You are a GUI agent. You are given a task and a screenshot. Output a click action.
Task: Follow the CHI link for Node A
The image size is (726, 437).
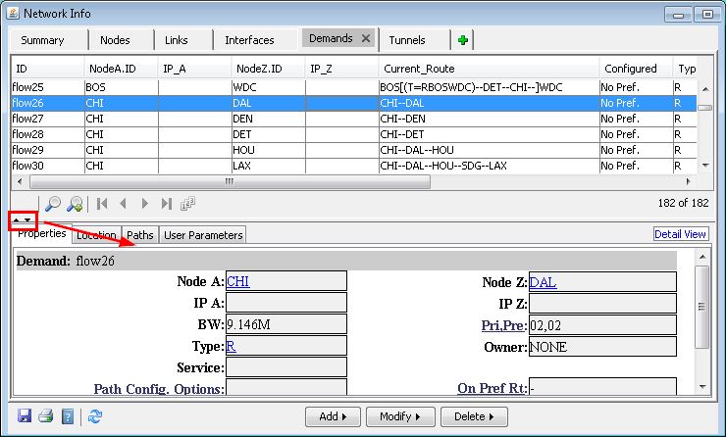point(238,282)
